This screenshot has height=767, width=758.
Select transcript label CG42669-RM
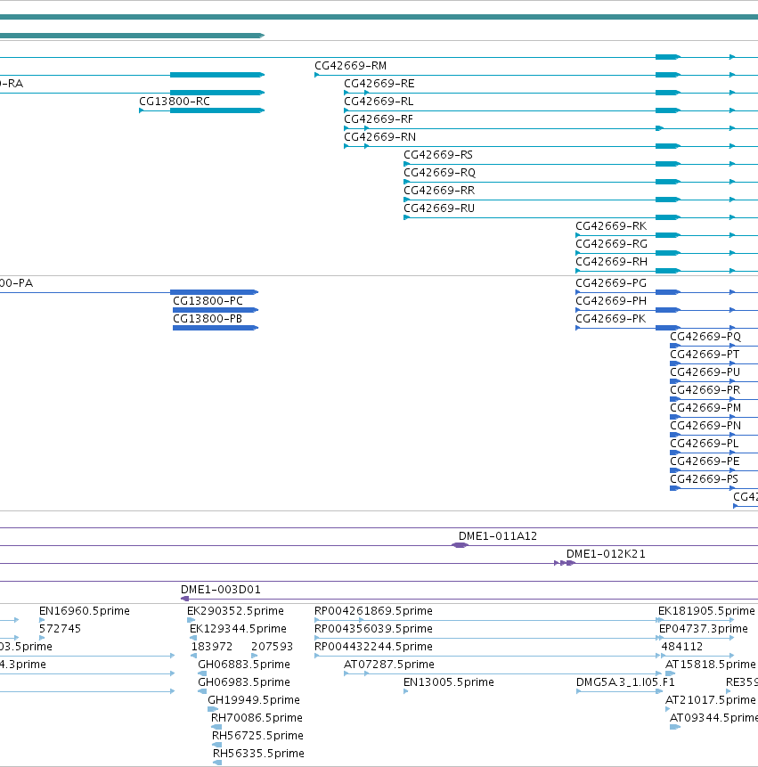(x=350, y=66)
